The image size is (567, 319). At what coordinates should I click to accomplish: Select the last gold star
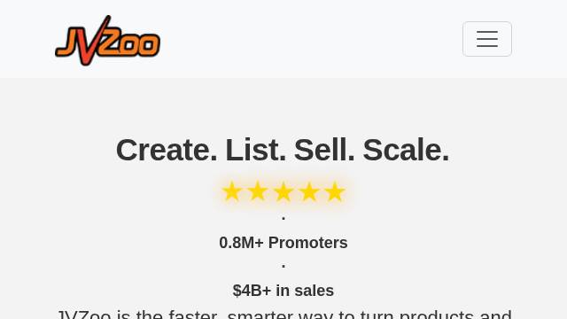(335, 191)
